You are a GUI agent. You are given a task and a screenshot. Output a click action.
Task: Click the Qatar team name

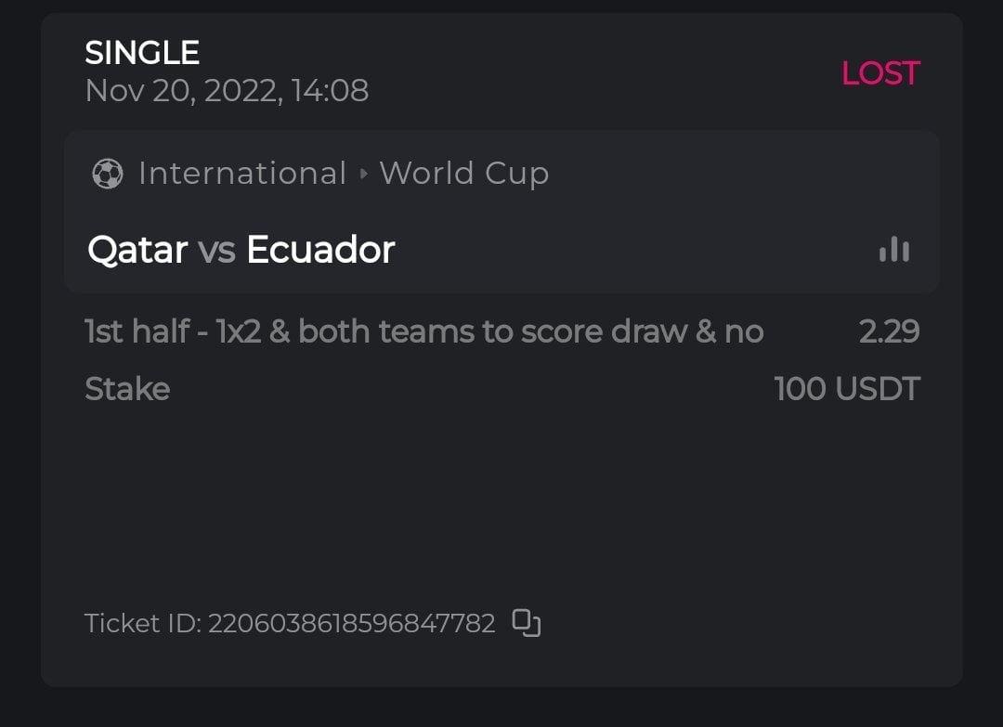(x=137, y=250)
